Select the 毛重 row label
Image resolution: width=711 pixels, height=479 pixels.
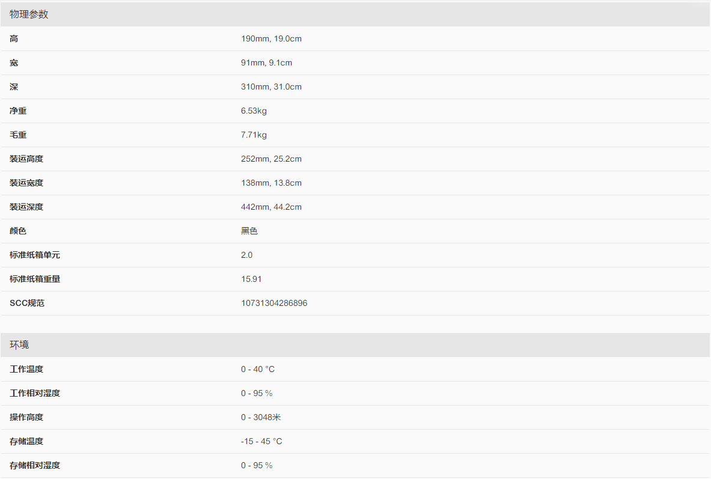(18, 135)
